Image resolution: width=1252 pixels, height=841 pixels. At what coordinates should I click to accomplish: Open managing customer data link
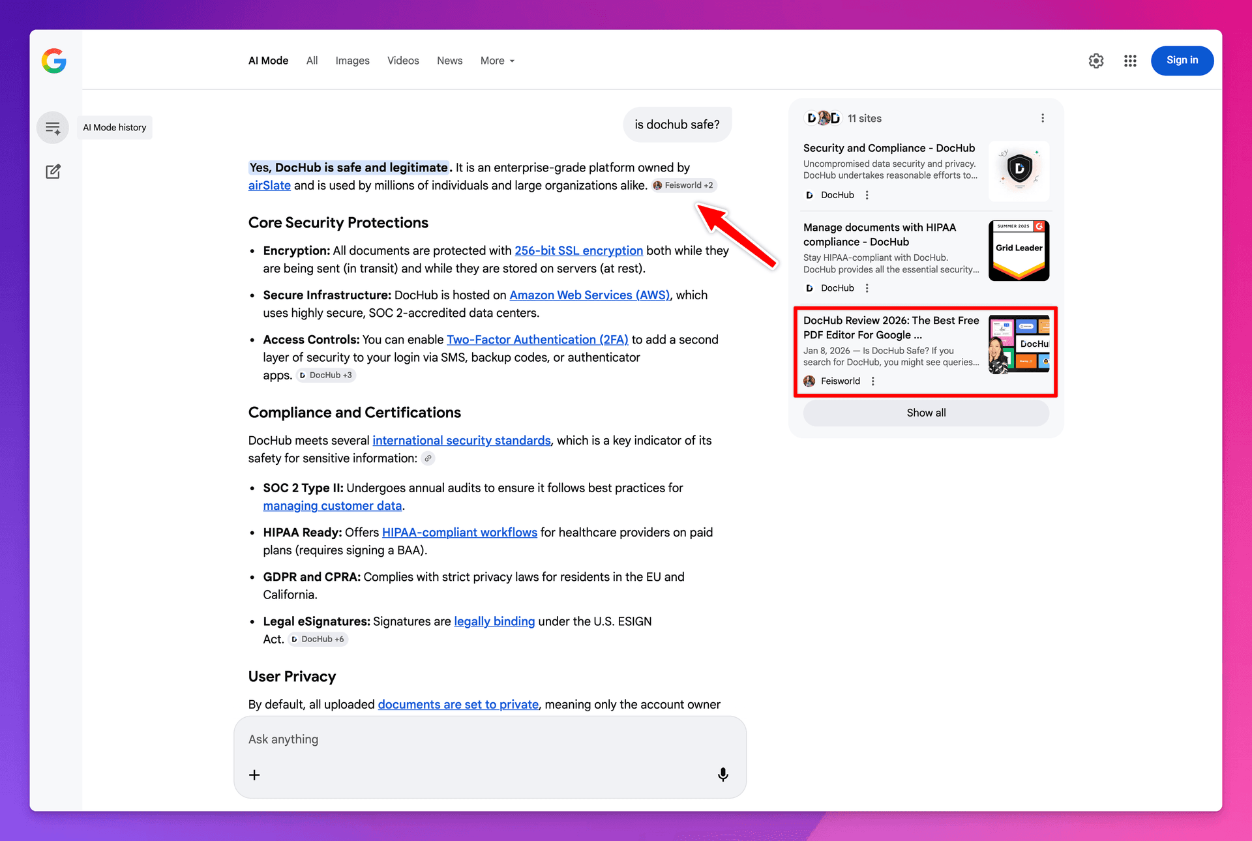coord(333,505)
